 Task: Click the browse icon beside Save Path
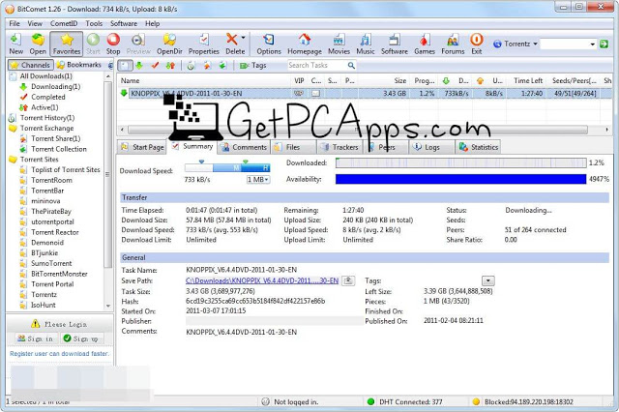click(348, 280)
